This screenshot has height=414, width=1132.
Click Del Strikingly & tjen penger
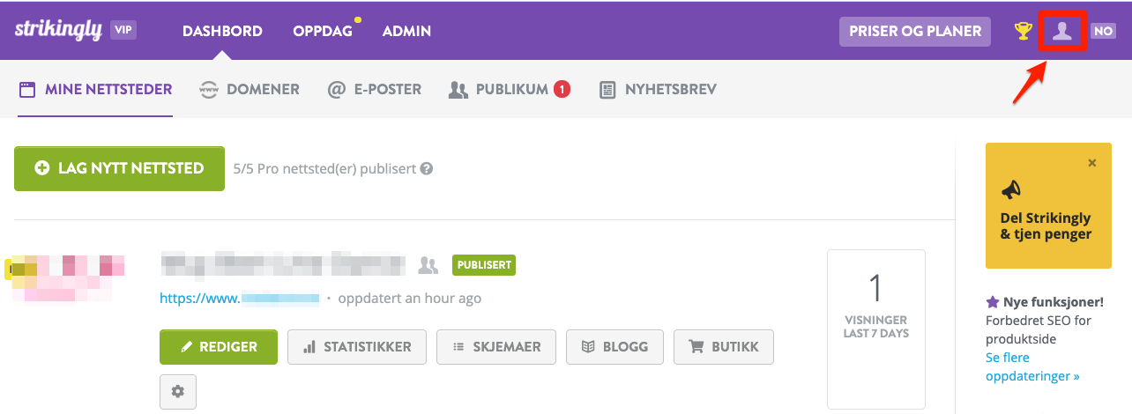1046,225
